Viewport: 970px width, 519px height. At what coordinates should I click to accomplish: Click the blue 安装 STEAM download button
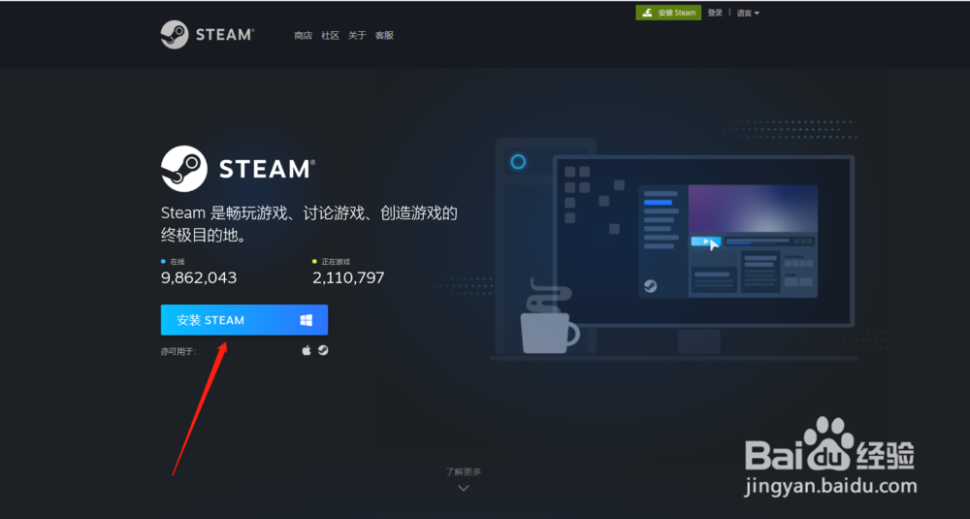(x=244, y=320)
